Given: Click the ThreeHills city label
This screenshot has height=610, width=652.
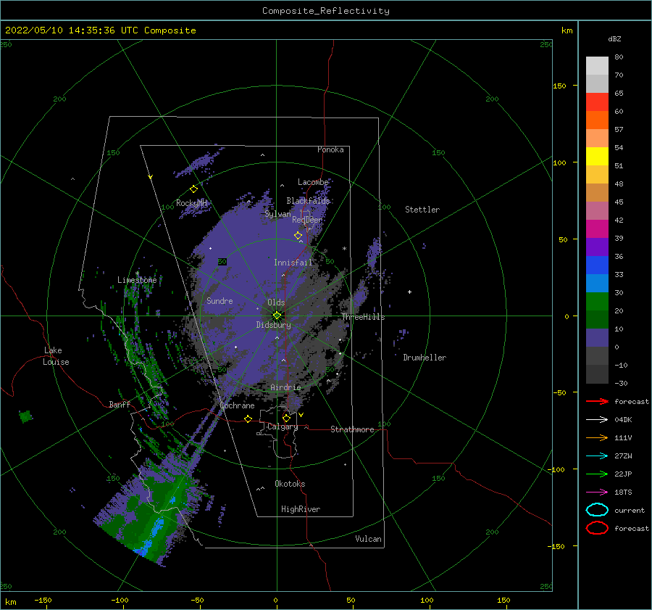Looking at the screenshot, I should click(364, 317).
